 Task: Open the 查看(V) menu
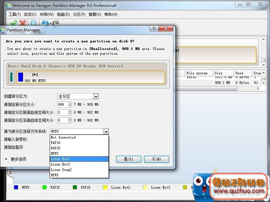point(94,14)
